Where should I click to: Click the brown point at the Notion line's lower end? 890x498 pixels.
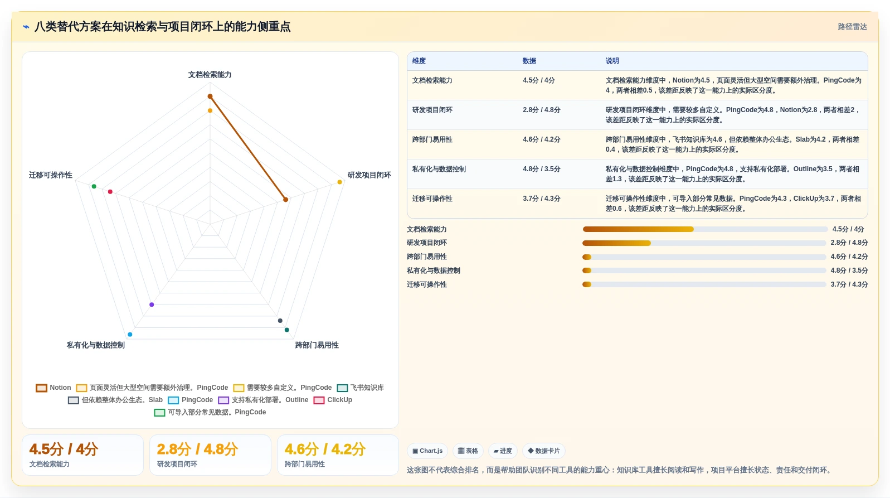286,200
